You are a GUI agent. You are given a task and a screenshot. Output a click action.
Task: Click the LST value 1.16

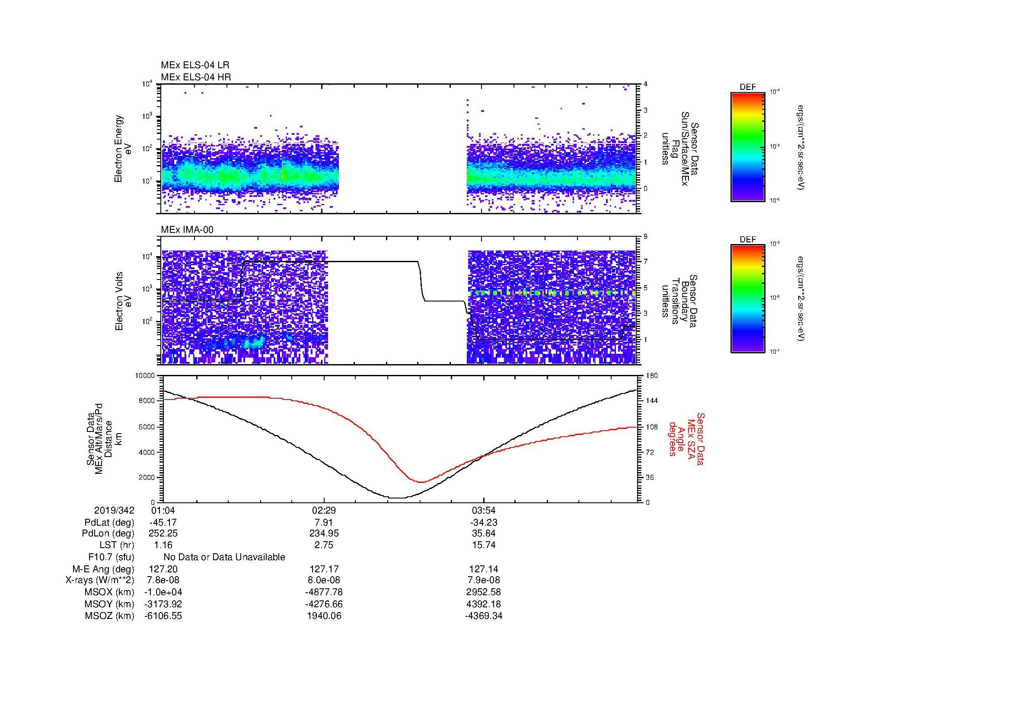tap(163, 545)
